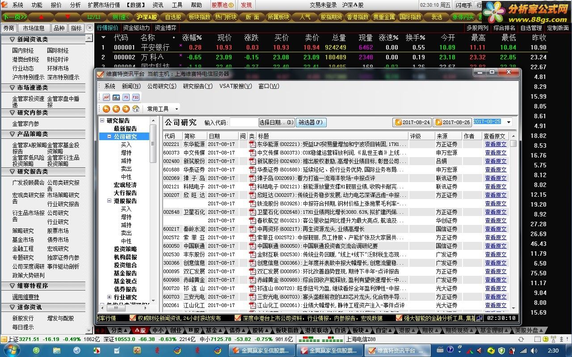Switch to 维赛特资讯平台 taskbar item
This screenshot has width=572, height=357.
[x=396, y=351]
